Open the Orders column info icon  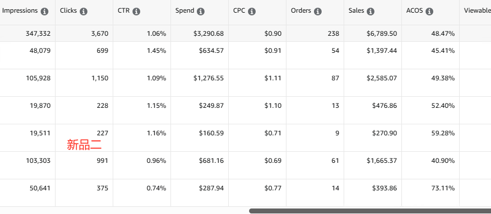click(x=318, y=12)
